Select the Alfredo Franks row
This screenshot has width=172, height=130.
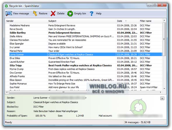tap(84, 76)
